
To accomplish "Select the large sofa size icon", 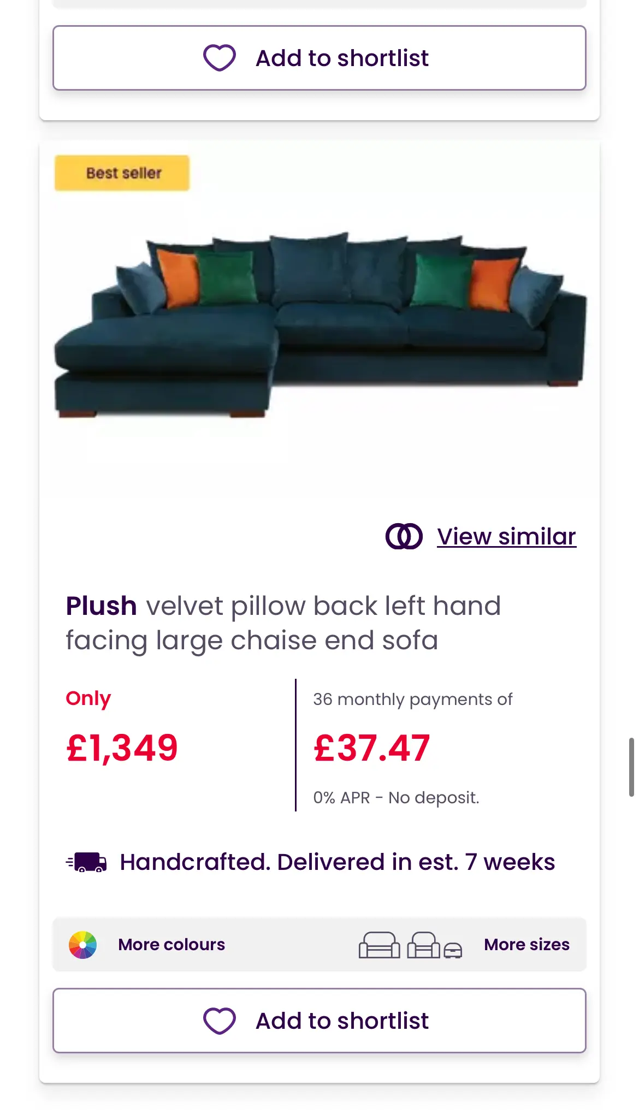I will 379,945.
